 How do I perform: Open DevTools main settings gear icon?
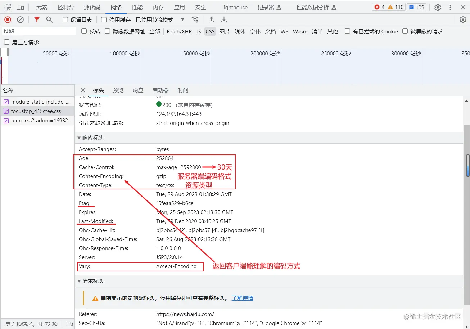[x=438, y=7]
